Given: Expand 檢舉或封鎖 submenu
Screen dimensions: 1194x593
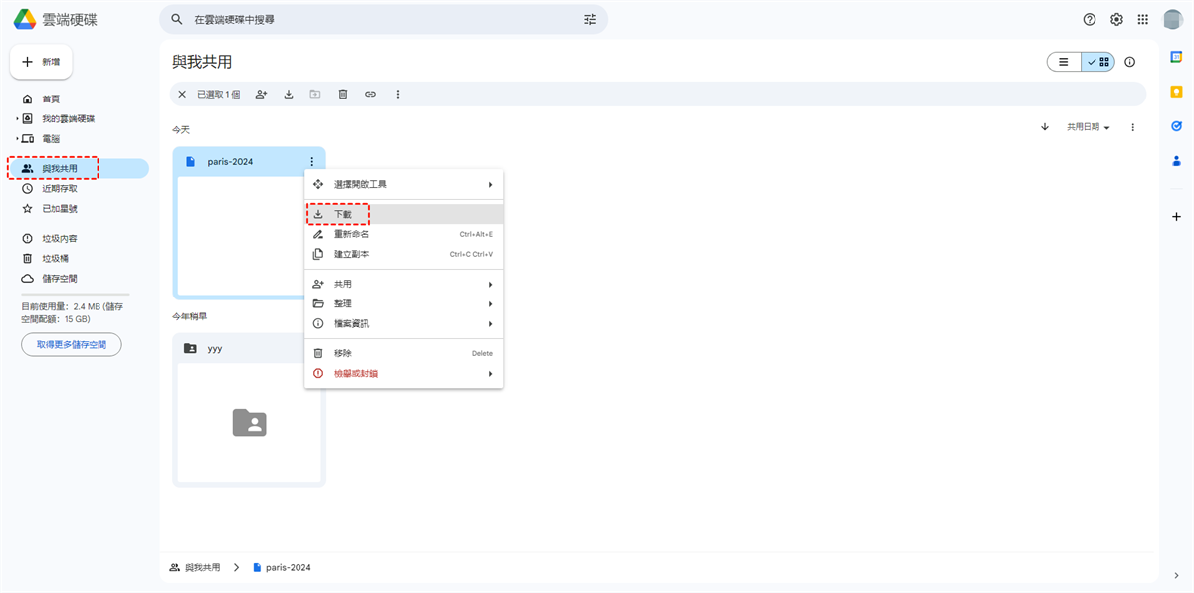Looking at the screenshot, I should pyautogui.click(x=404, y=373).
